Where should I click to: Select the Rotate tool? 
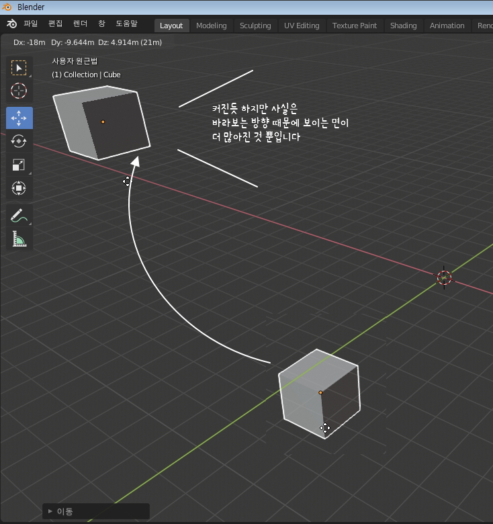(x=19, y=141)
